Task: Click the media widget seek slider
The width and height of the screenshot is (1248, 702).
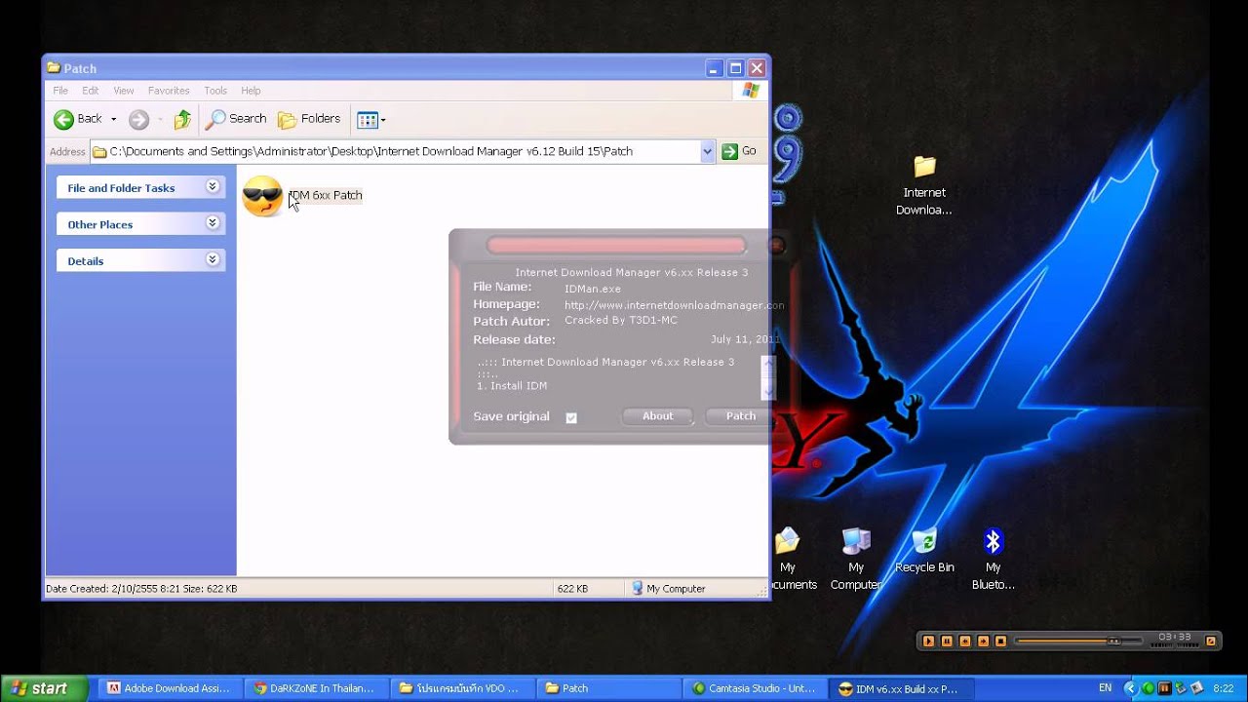Action: pos(1078,641)
